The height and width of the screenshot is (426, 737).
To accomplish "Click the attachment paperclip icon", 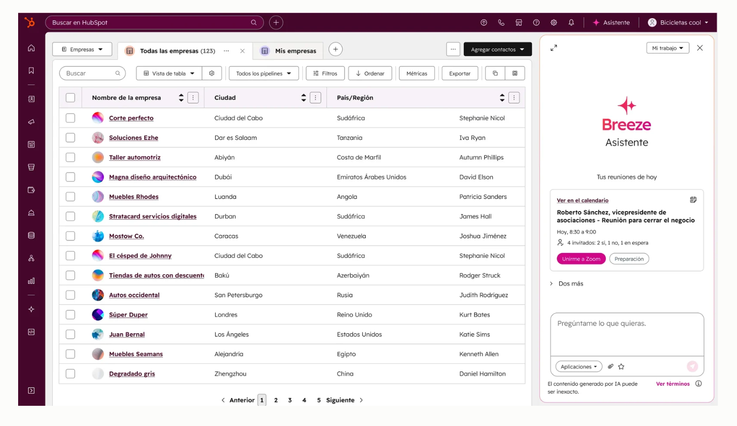I will pos(611,366).
